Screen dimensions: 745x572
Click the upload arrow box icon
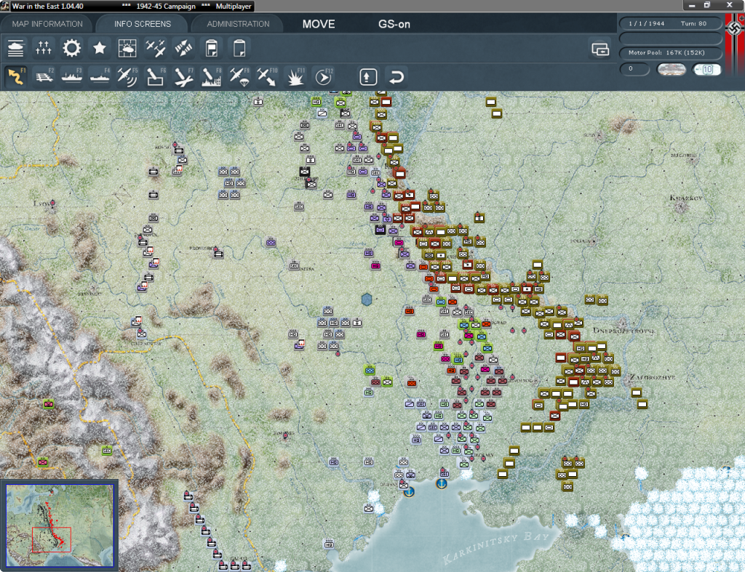(x=368, y=77)
